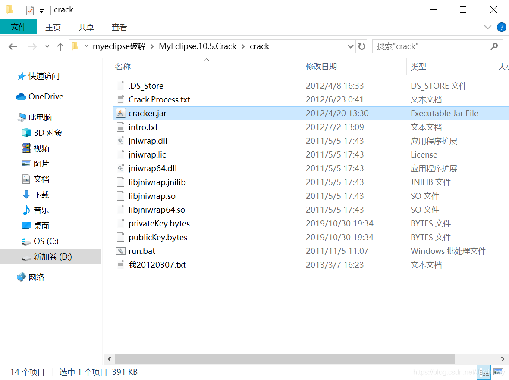Click the .DS_Store file icon
The width and height of the screenshot is (509, 380).
click(x=120, y=86)
